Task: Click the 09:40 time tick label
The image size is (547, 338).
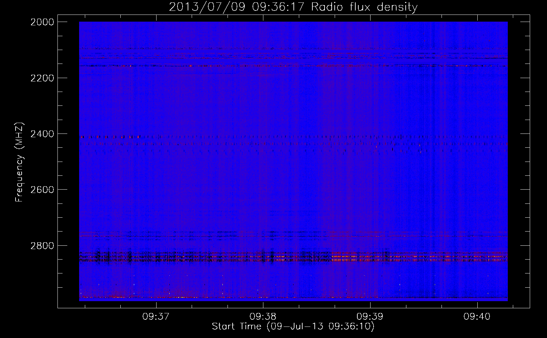Action: pyautogui.click(x=477, y=317)
